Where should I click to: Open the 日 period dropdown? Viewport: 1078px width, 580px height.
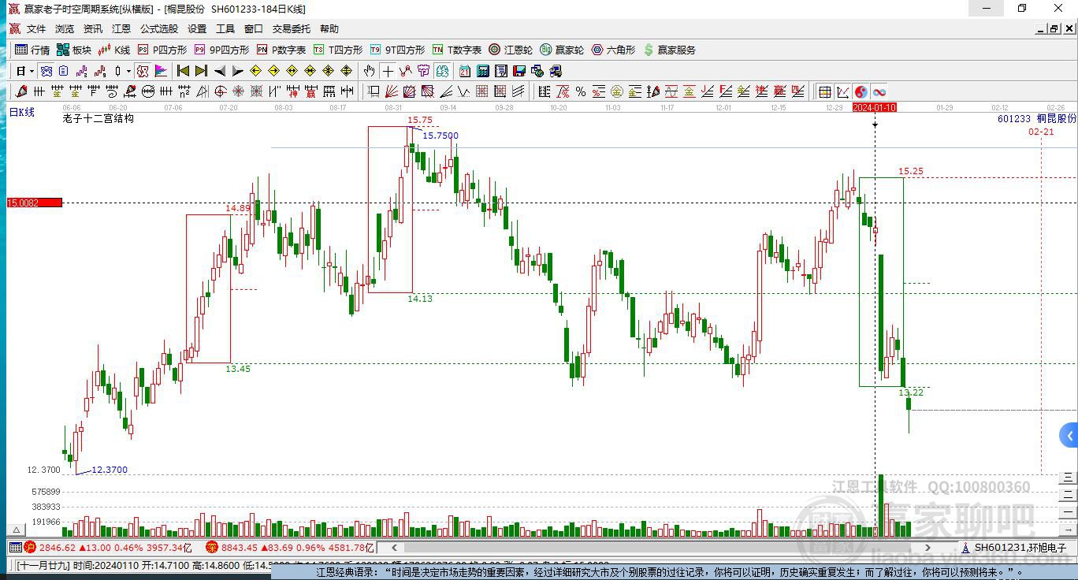[24, 71]
